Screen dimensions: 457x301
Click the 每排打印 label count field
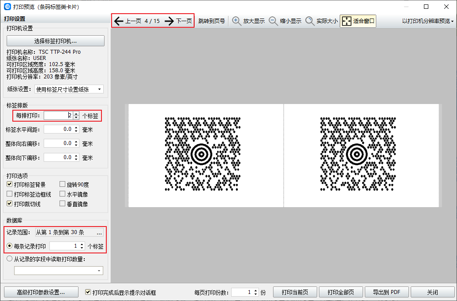(58, 115)
